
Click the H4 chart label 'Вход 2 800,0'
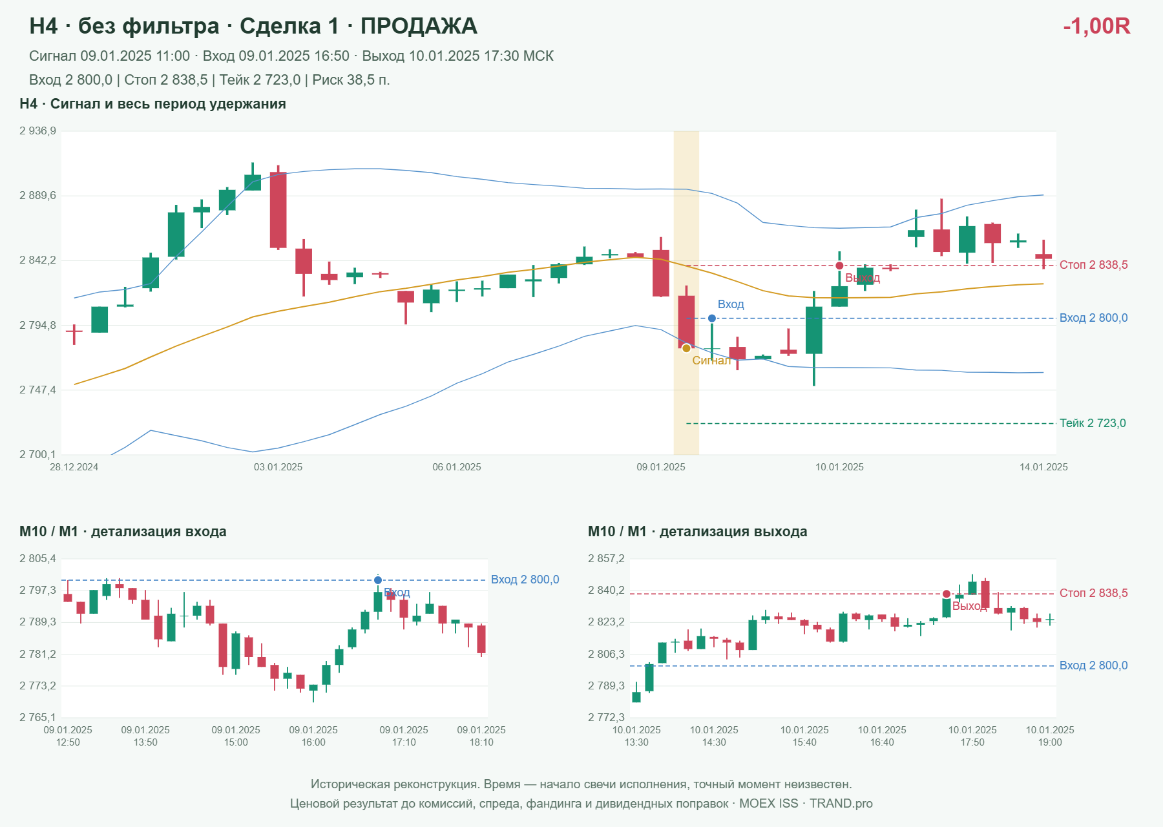pos(1094,318)
